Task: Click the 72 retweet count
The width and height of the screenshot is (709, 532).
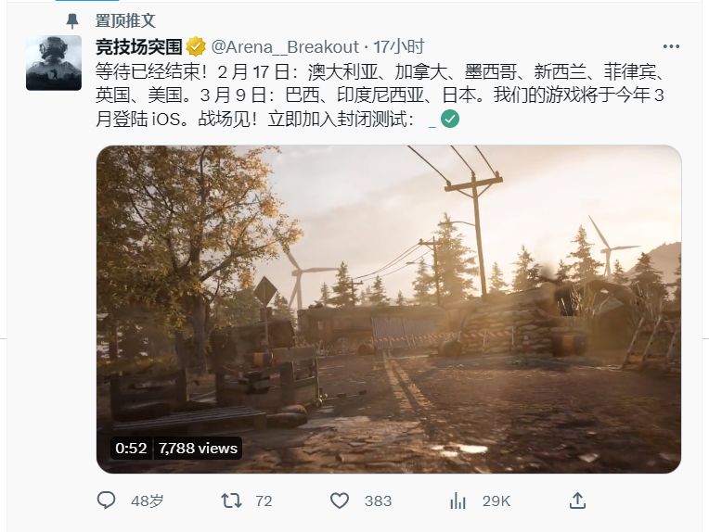Action: click(x=264, y=500)
